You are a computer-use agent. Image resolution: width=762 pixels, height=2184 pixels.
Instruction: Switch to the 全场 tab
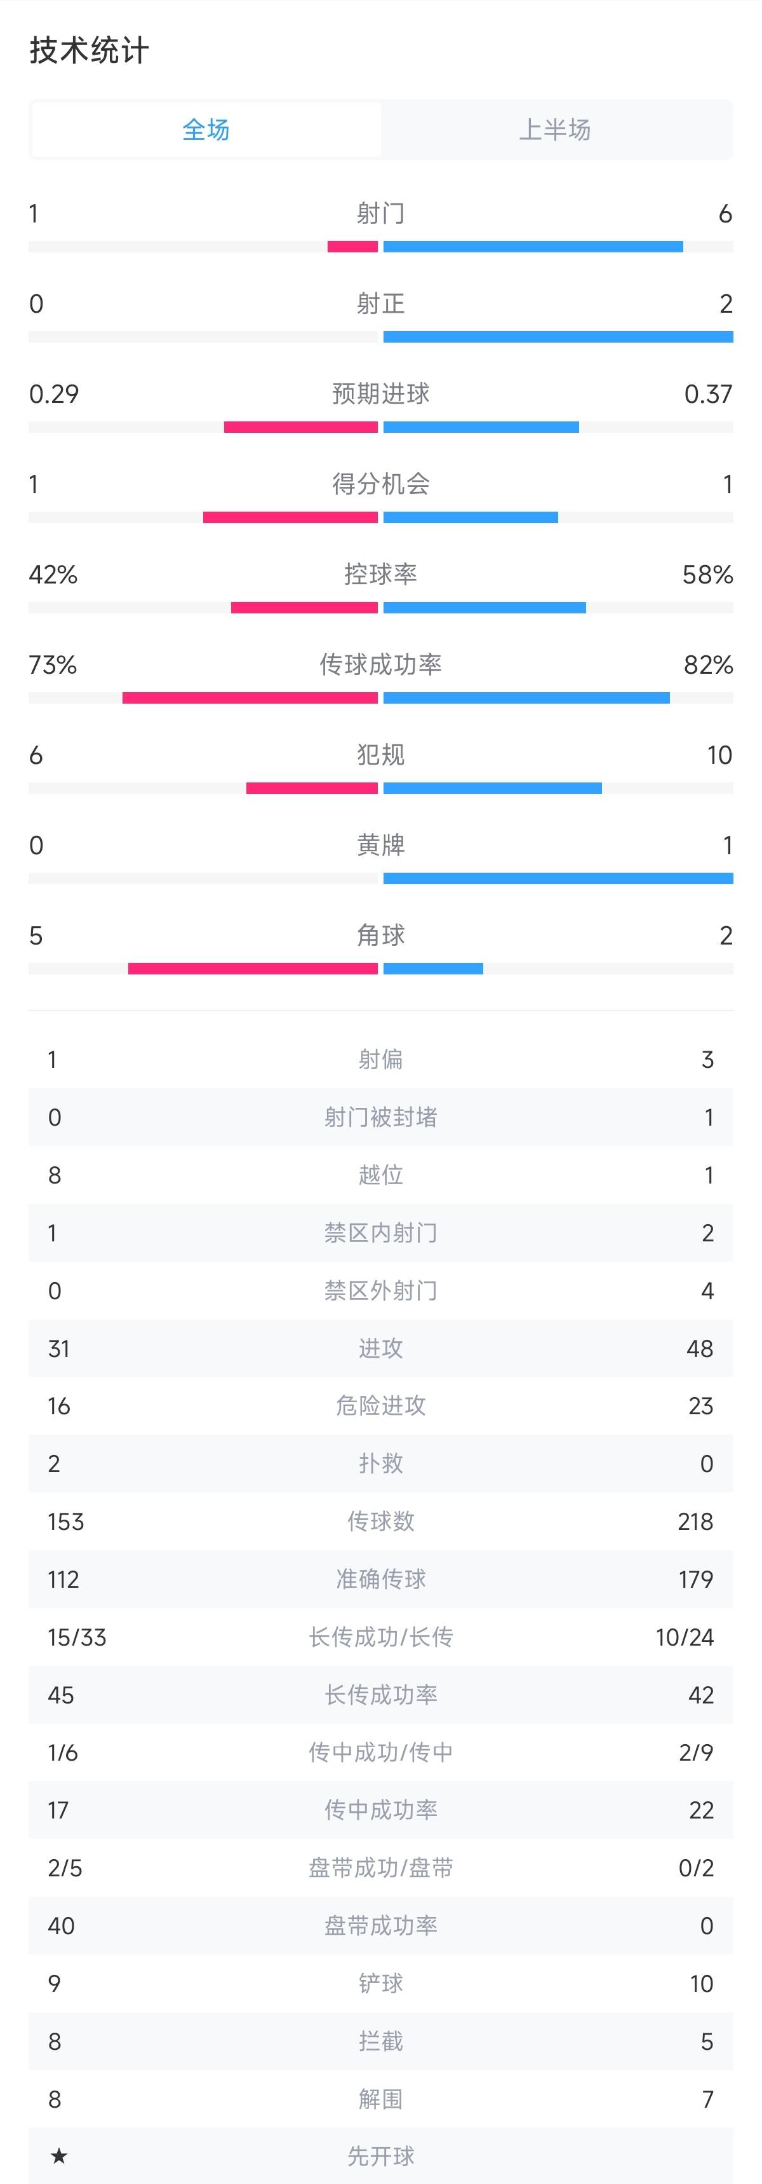click(x=206, y=130)
